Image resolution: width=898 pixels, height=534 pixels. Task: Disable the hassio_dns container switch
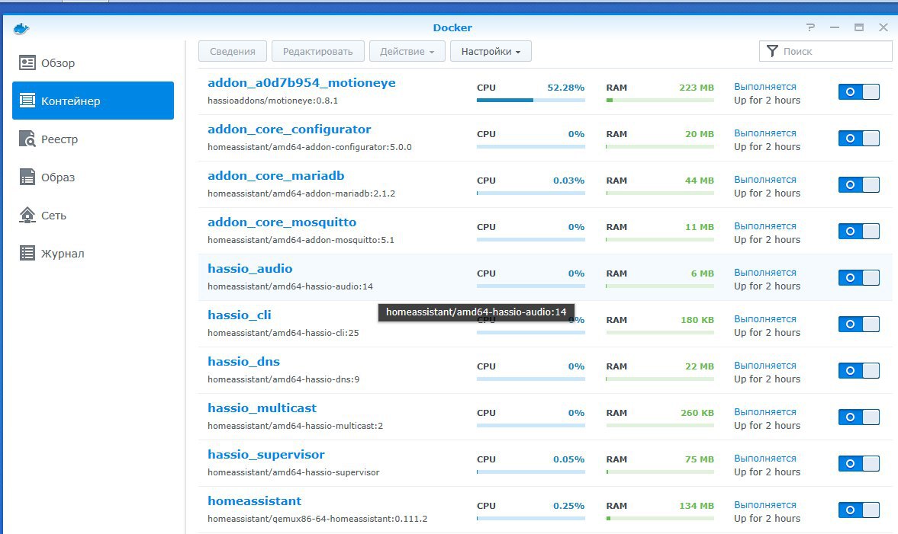858,370
